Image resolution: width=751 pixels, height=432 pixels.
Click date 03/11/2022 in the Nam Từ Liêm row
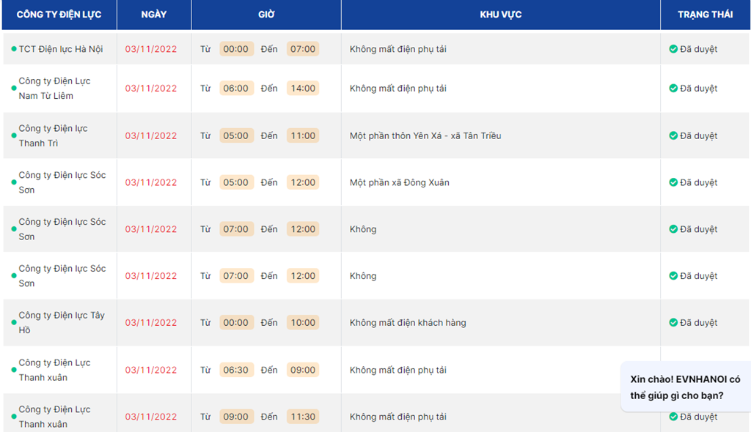[151, 88]
